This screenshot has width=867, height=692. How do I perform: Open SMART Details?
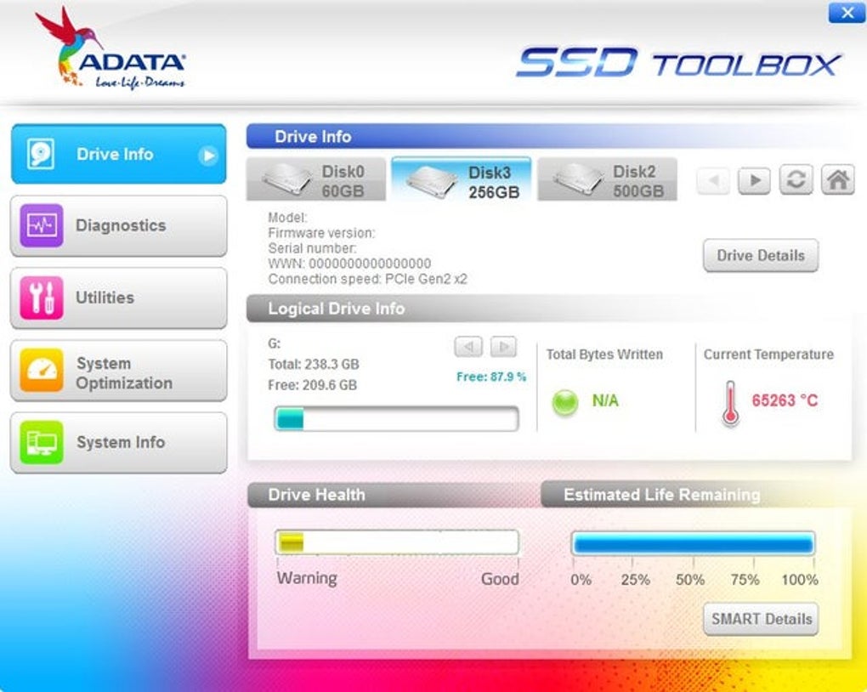[x=760, y=619]
